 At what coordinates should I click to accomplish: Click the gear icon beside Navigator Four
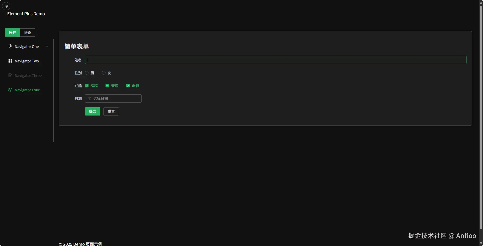10,90
